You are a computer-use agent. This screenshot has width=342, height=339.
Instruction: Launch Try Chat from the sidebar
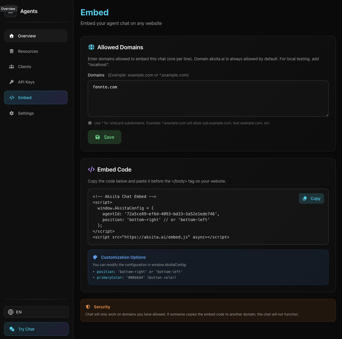(36, 329)
